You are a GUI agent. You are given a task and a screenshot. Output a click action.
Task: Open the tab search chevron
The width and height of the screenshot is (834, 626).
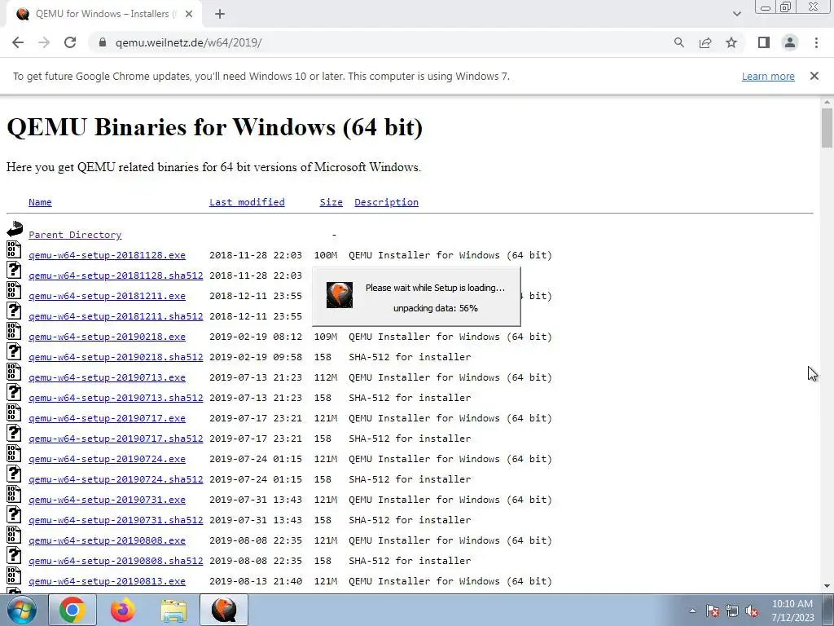(x=736, y=14)
